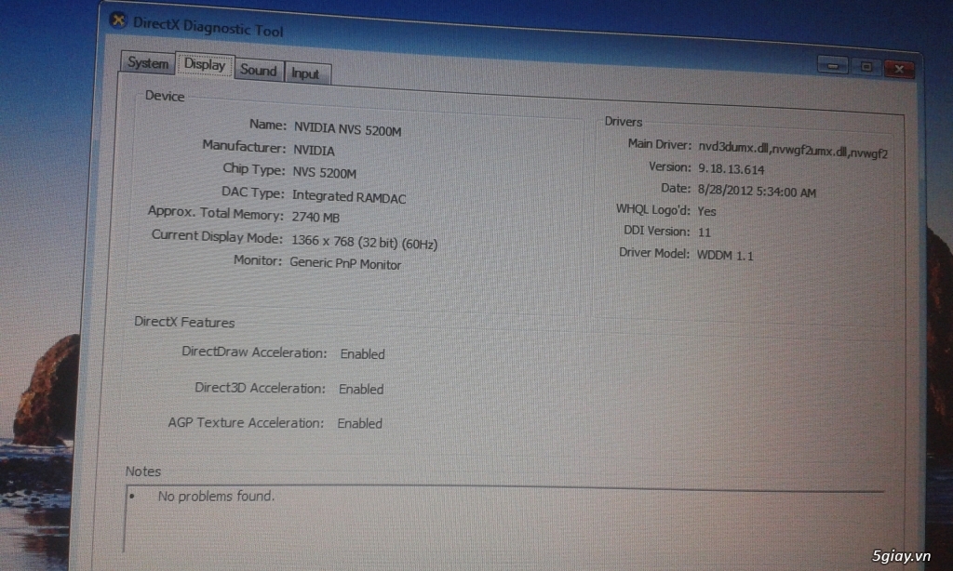Click the Device group heading
The height and width of the screenshot is (571, 953).
pyautogui.click(x=165, y=96)
